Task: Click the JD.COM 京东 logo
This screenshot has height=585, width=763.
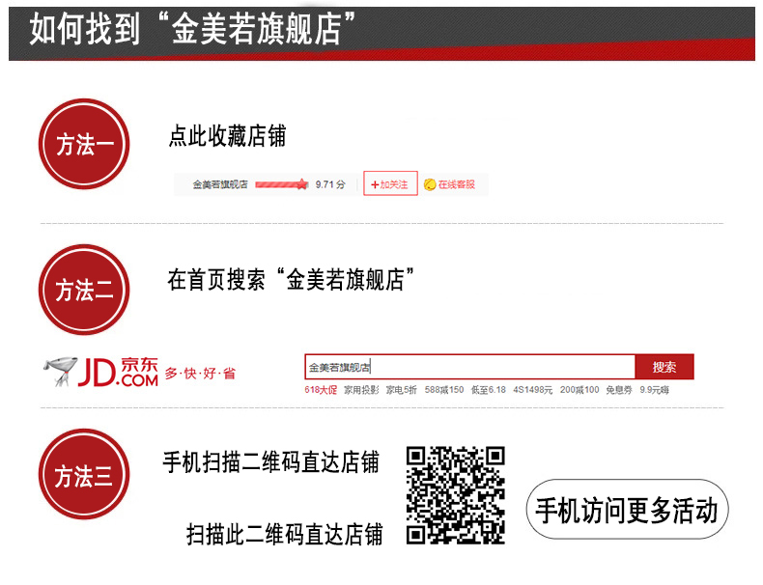Action: (118, 373)
